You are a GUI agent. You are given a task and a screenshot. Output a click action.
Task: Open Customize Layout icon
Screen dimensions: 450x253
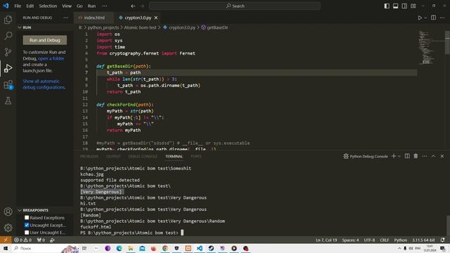413,6
